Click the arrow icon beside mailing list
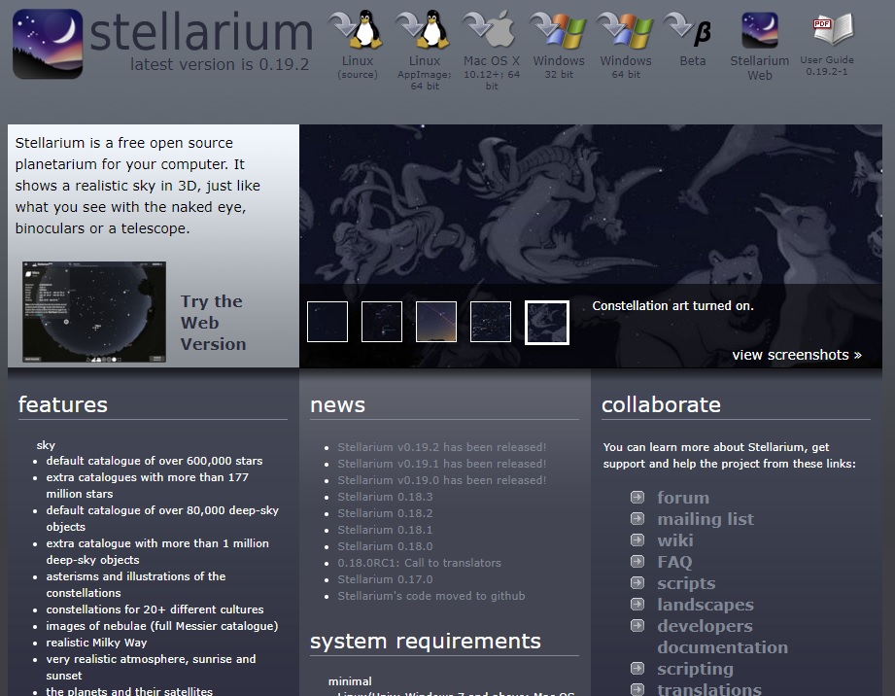This screenshot has width=895, height=696. [637, 518]
